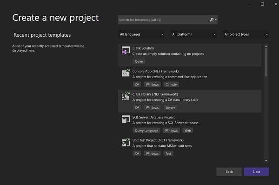Click the Unit Test Project icon

point(126,142)
